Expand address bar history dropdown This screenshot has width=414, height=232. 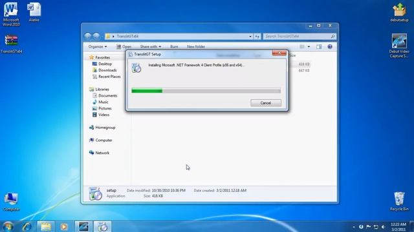click(x=250, y=36)
